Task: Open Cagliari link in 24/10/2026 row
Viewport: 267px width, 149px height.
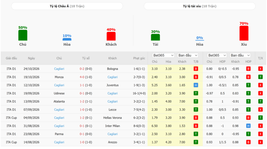Action: 59,69
